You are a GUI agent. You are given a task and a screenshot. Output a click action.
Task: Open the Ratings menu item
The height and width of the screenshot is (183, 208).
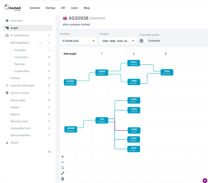pyautogui.click(x=50, y=8)
